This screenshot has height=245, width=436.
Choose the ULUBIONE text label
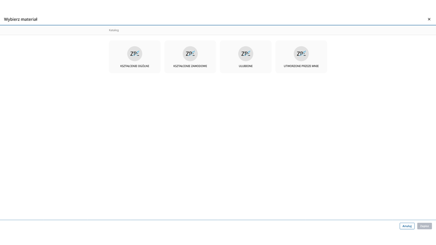coord(246,66)
